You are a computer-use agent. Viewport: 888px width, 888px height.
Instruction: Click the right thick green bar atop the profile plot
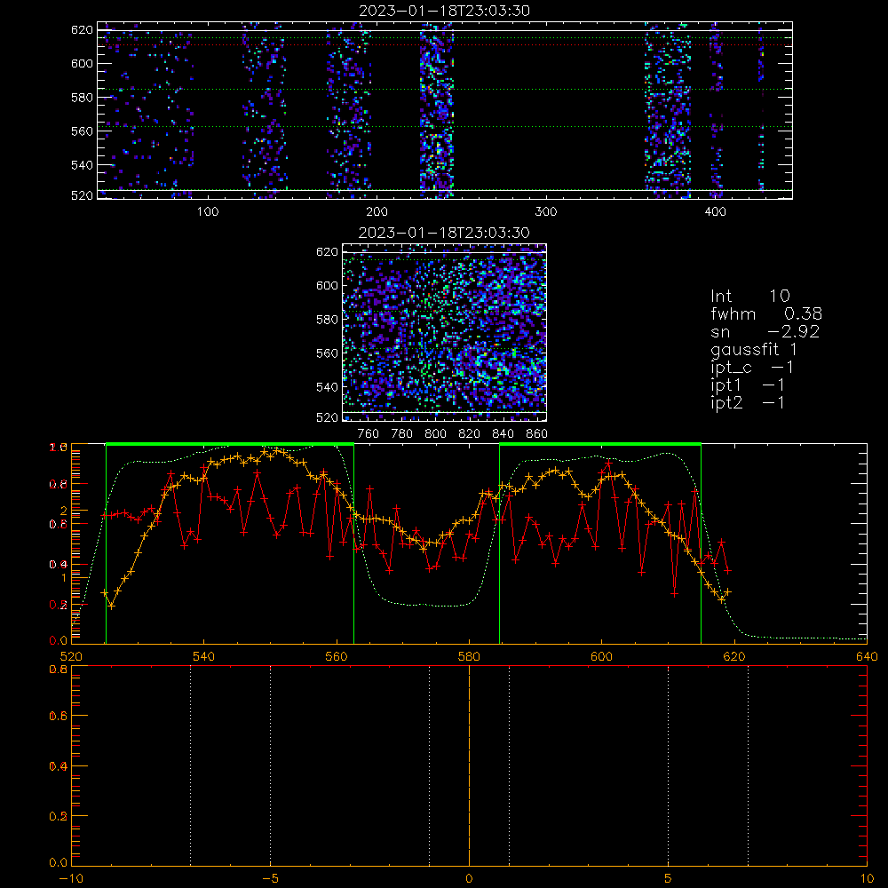click(600, 444)
